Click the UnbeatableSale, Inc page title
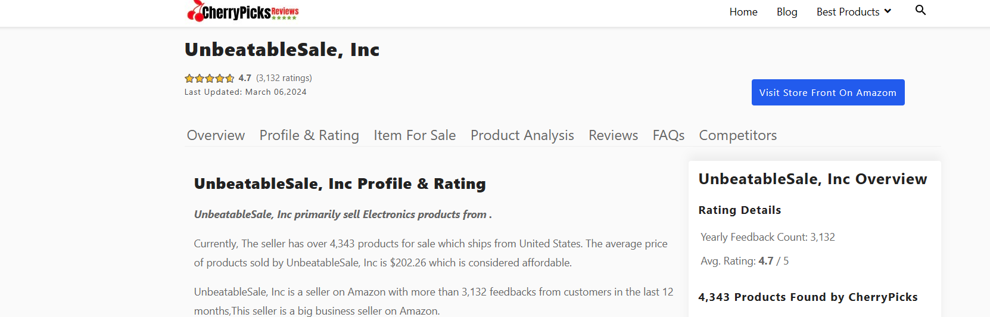Viewport: 990px width, 317px height. (282, 49)
